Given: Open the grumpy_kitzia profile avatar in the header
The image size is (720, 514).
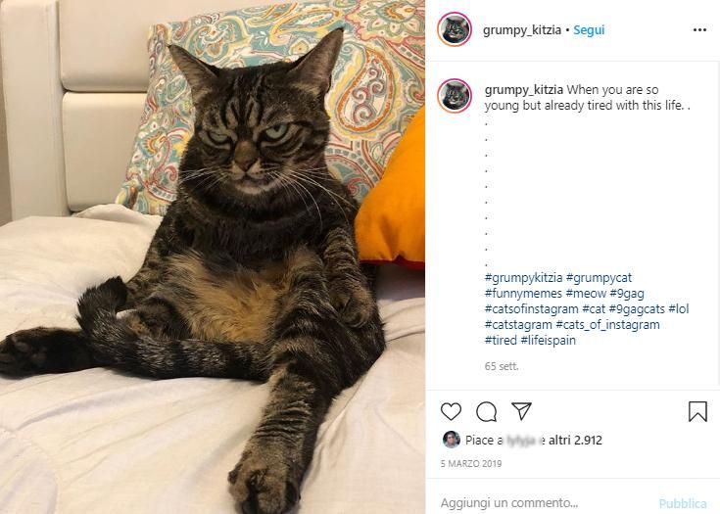Looking at the screenshot, I should (x=455, y=29).
